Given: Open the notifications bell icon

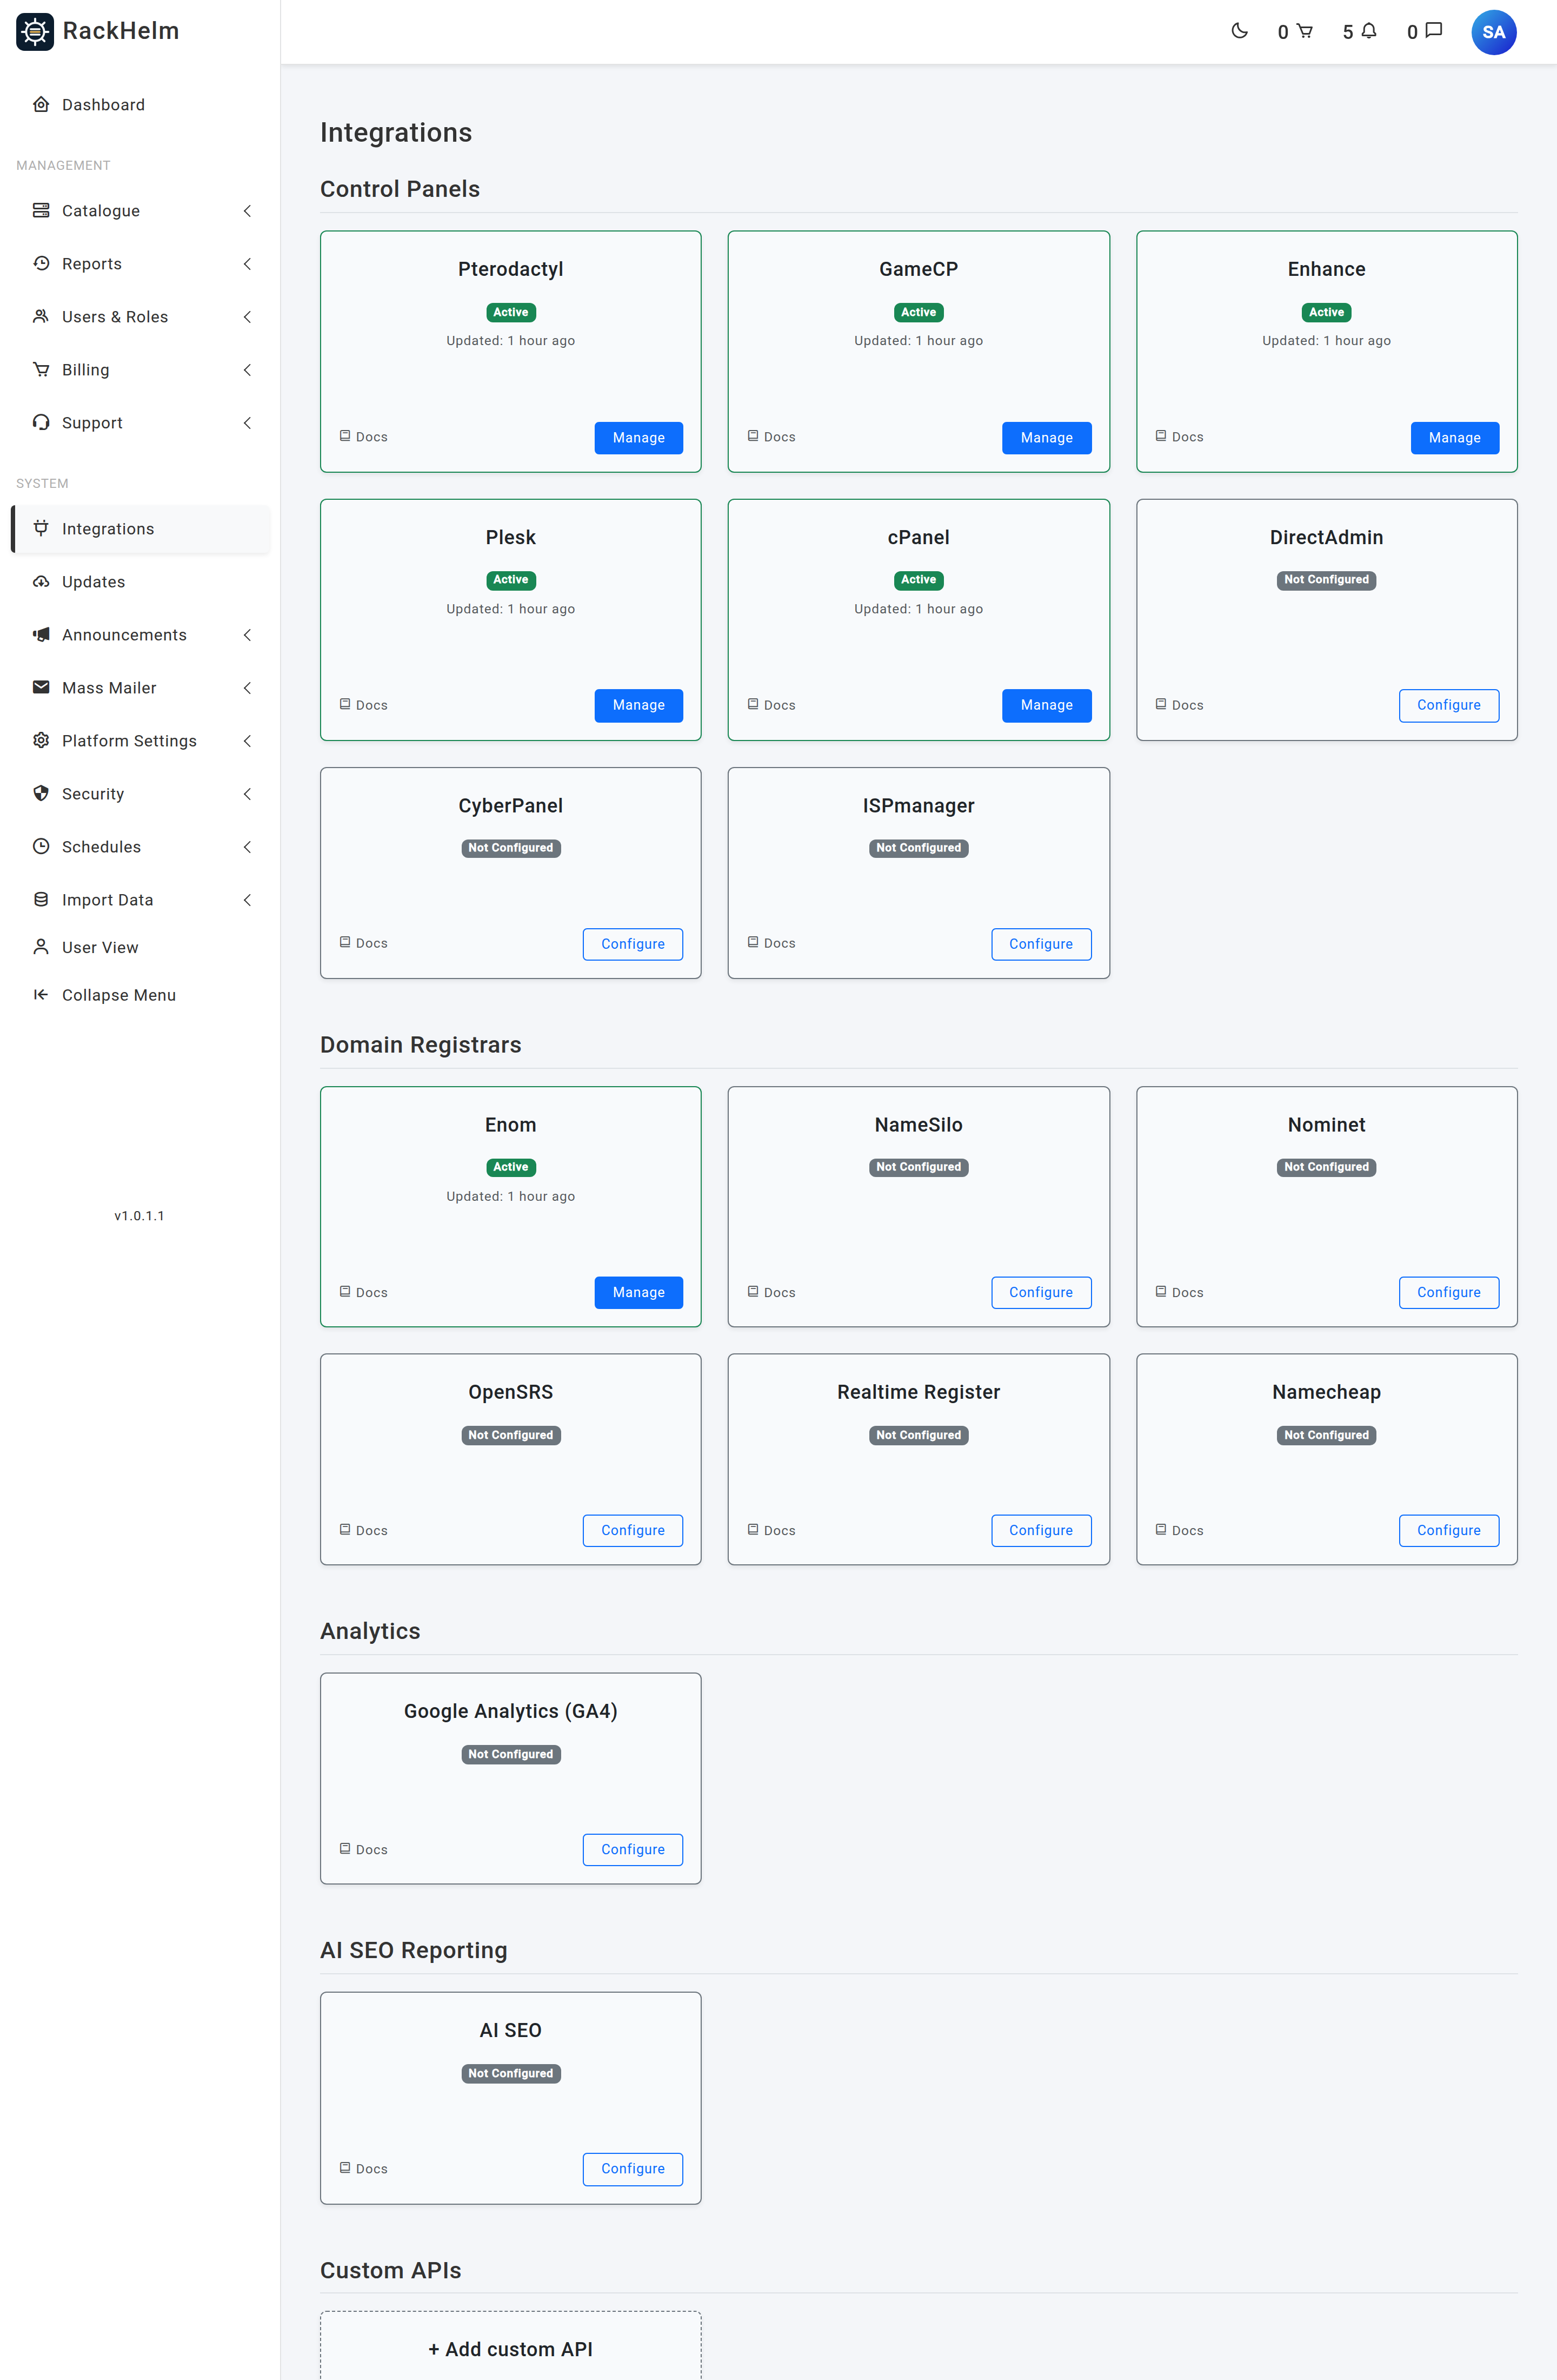Looking at the screenshot, I should 1369,31.
